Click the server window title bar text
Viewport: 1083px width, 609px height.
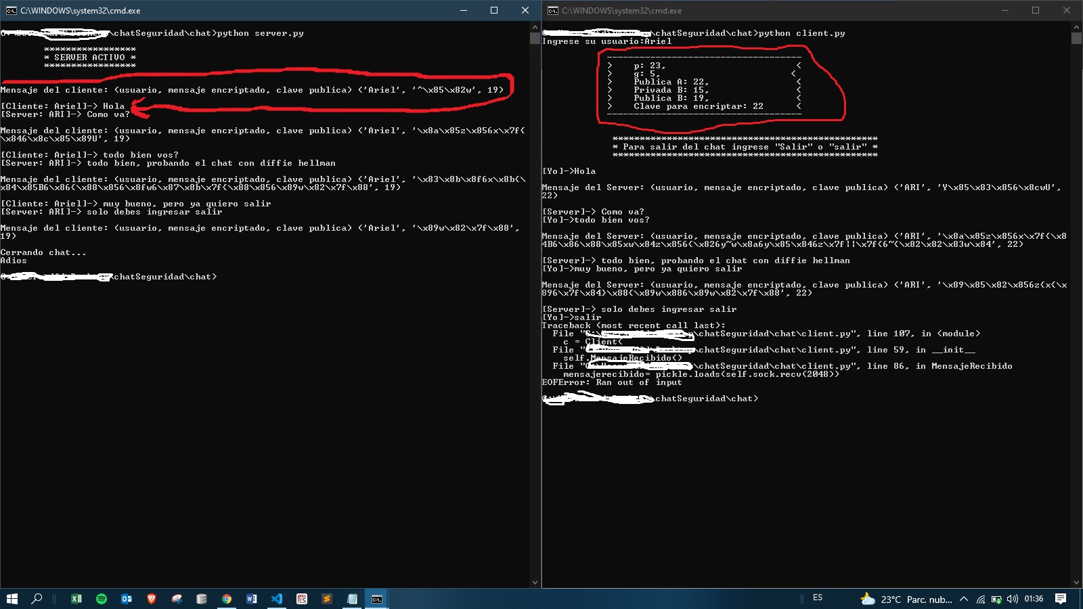tap(81, 11)
